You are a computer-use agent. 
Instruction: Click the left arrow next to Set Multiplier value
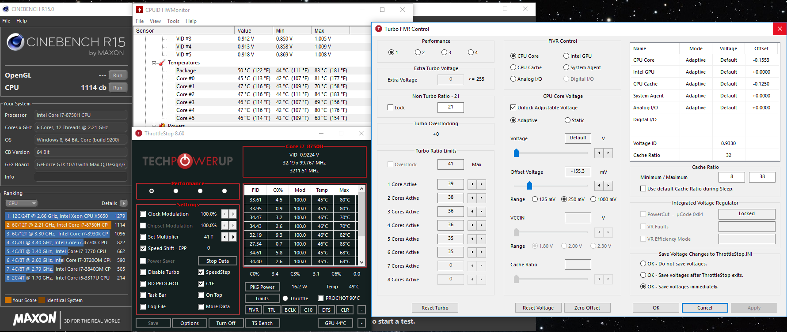coord(225,237)
